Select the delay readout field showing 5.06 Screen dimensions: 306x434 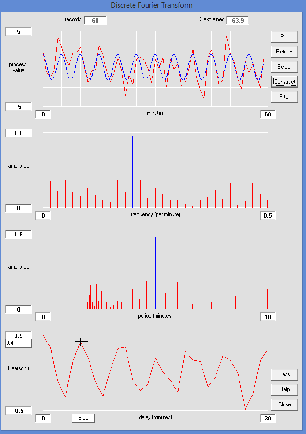pyautogui.click(x=83, y=419)
